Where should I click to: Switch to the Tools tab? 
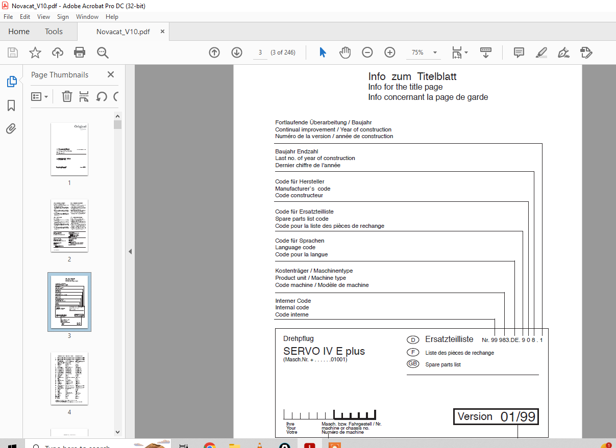tap(54, 32)
